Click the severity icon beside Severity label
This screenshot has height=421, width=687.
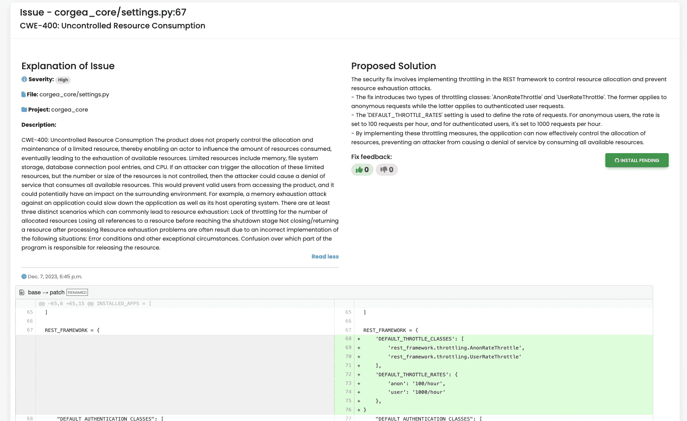tap(24, 79)
